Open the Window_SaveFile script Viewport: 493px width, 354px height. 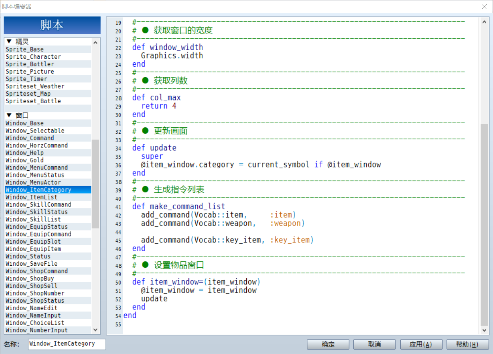48,264
